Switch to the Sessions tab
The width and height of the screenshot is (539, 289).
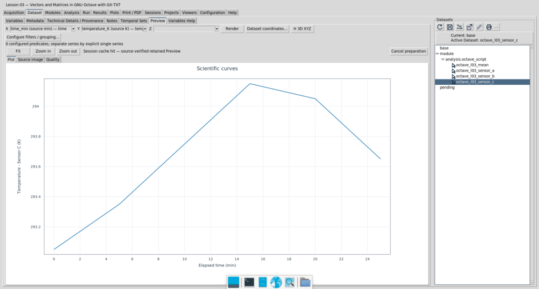tap(153, 13)
